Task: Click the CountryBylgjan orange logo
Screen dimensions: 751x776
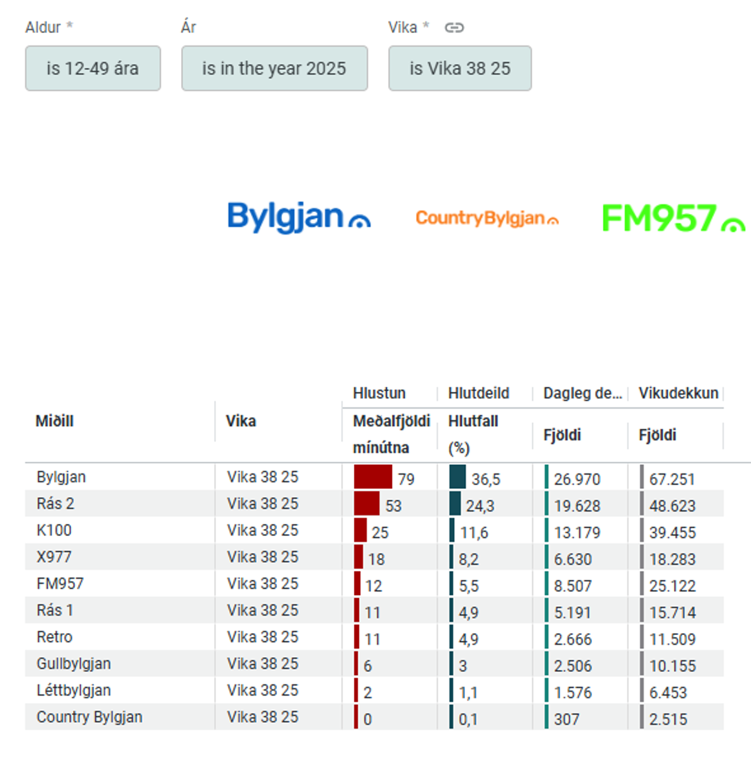Action: (x=486, y=219)
